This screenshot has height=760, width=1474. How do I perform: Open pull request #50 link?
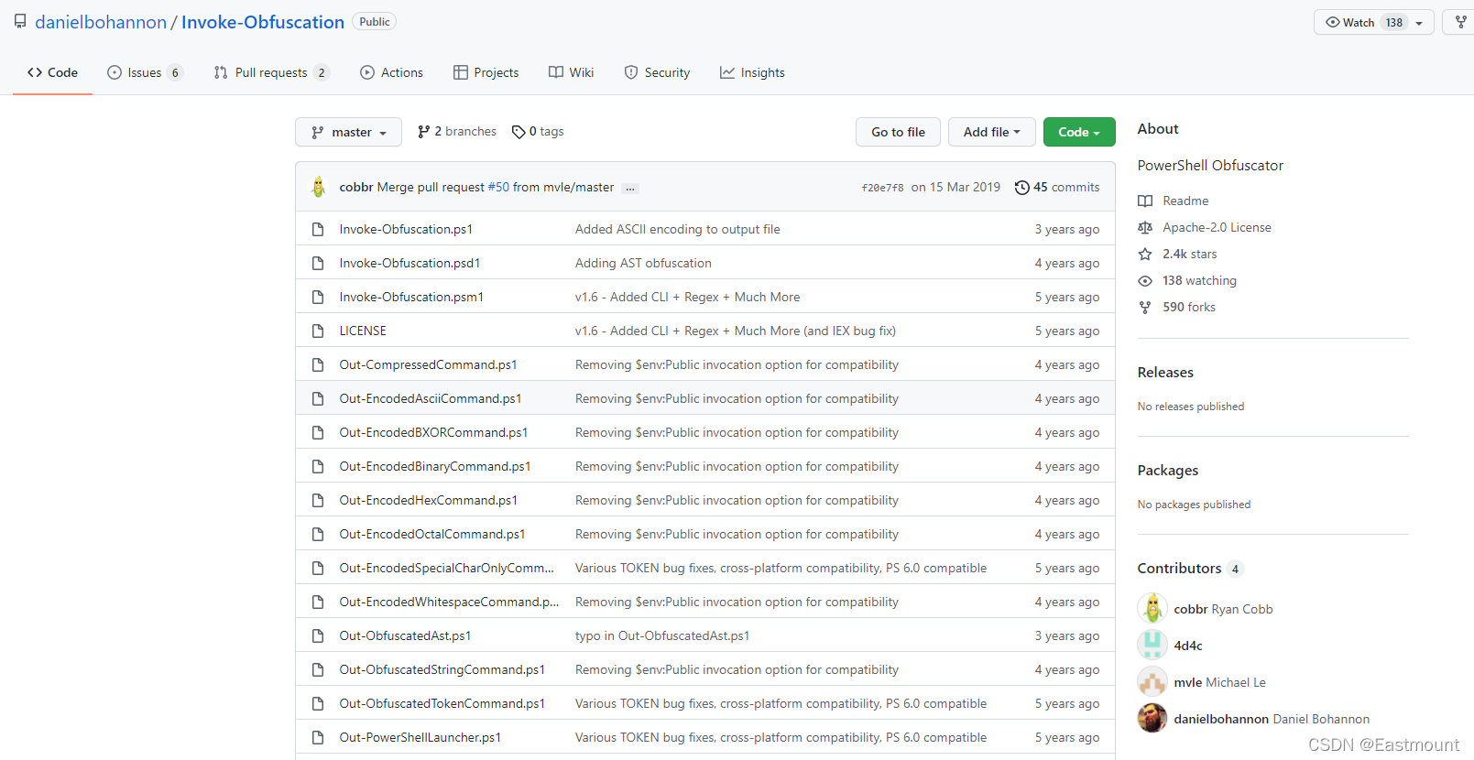click(x=498, y=187)
